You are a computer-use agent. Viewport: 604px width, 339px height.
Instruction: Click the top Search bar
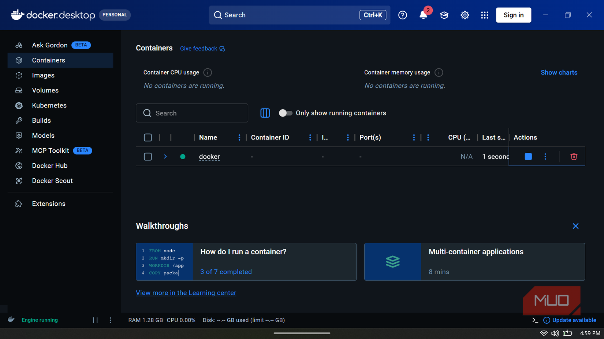[299, 15]
